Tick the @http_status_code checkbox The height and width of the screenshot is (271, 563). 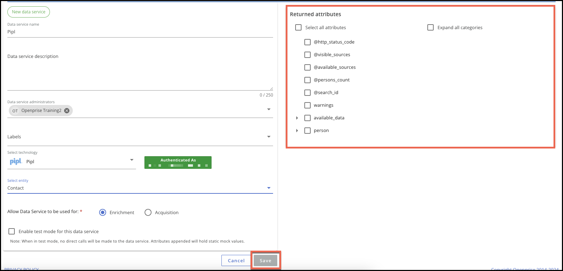[x=308, y=42]
